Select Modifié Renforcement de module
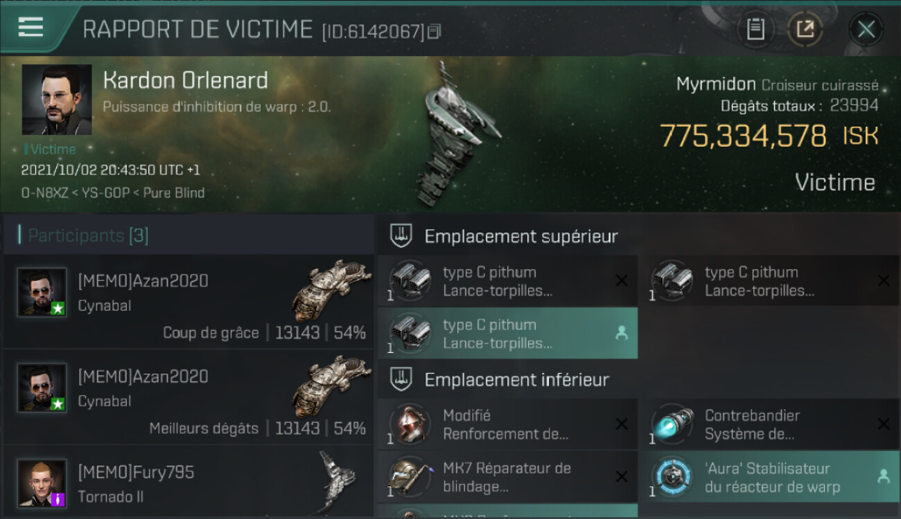Screen dimensions: 901x519 (x=507, y=424)
